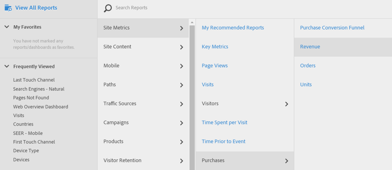This screenshot has width=392, height=170.
Task: Open Traffic Sources submenu arrow
Action: coord(181,104)
